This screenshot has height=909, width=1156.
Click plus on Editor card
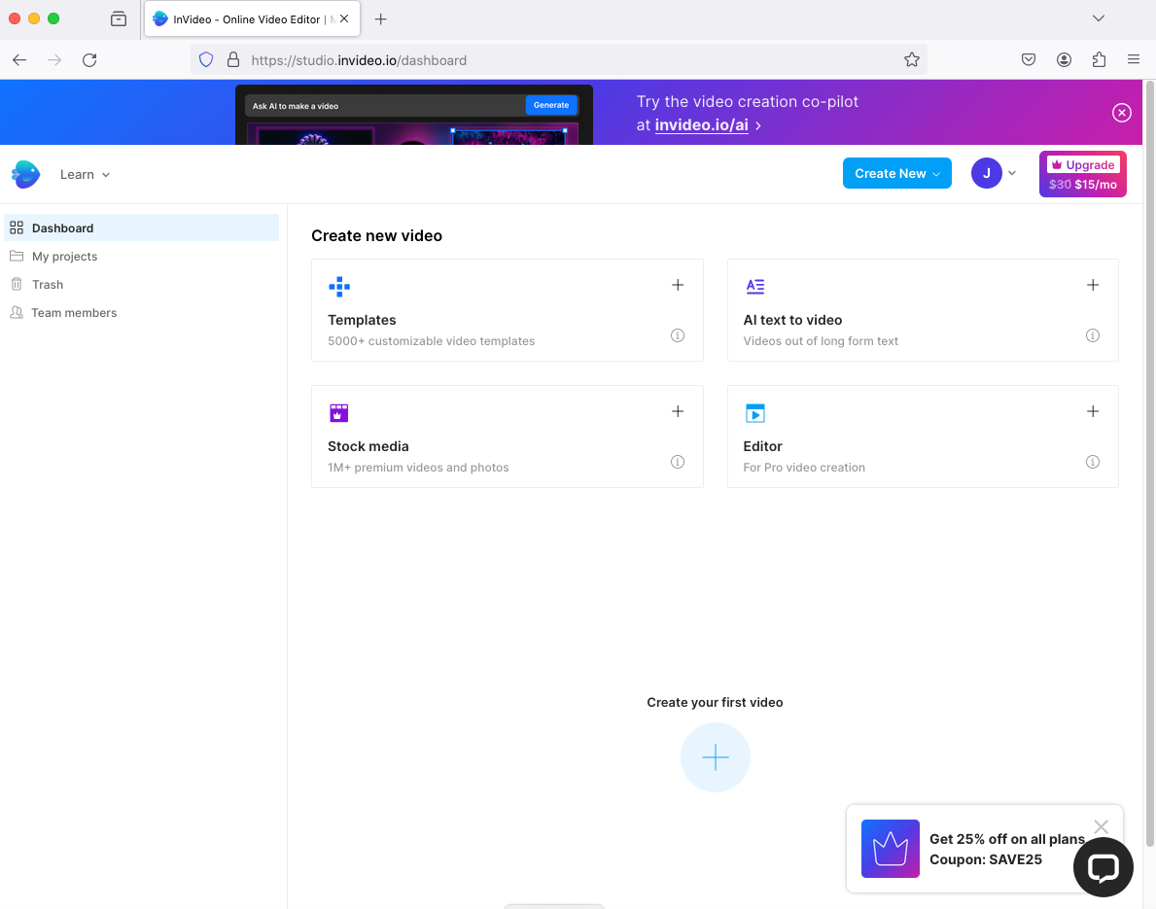1093,411
